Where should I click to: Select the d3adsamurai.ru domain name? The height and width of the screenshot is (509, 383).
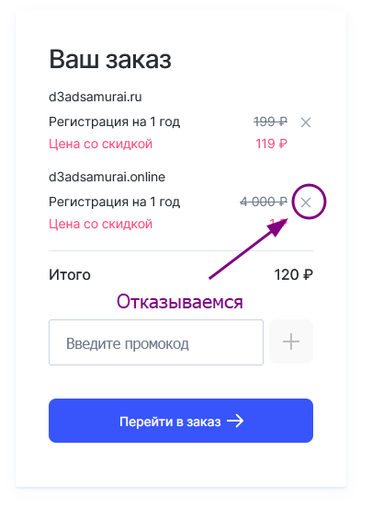click(x=96, y=97)
